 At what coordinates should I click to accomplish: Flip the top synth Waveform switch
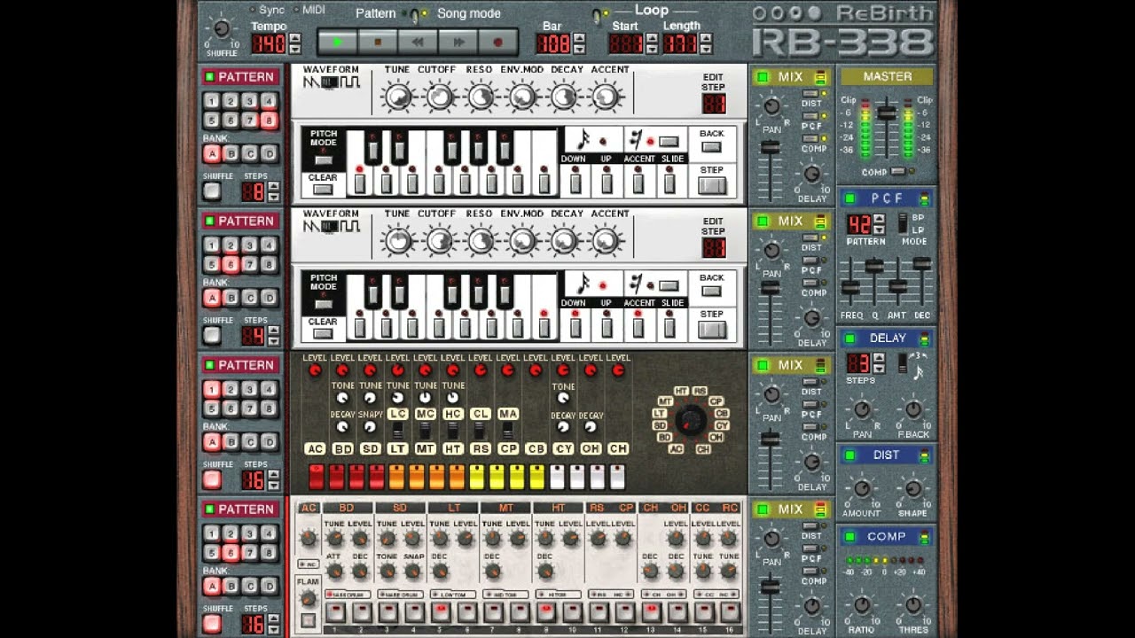330,82
